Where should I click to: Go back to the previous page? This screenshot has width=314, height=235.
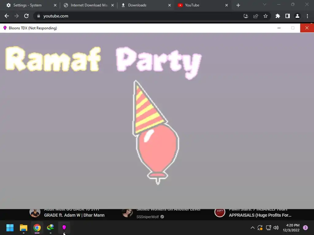coord(7,16)
